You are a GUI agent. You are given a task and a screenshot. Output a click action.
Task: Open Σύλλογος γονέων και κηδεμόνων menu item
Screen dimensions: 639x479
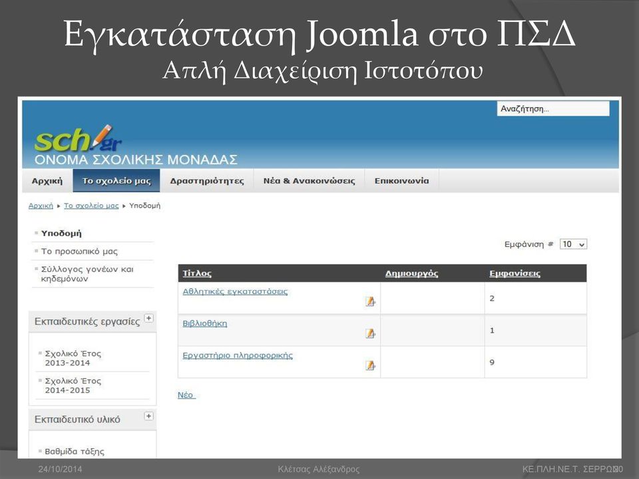[87, 273]
